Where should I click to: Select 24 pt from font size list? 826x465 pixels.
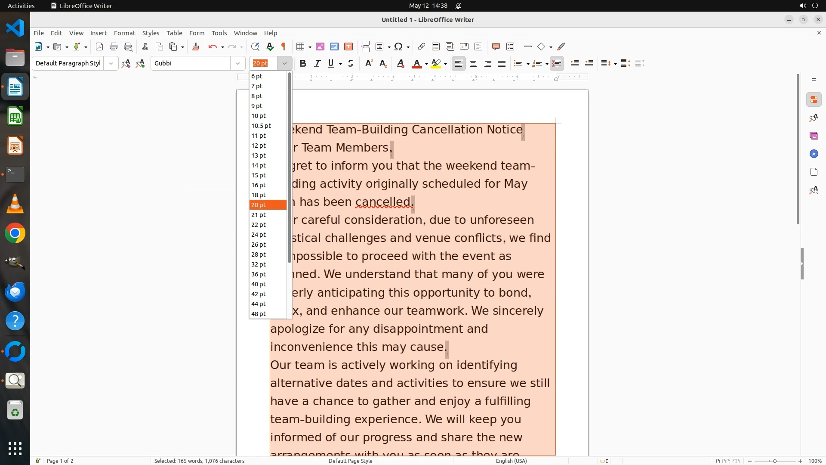pos(259,235)
